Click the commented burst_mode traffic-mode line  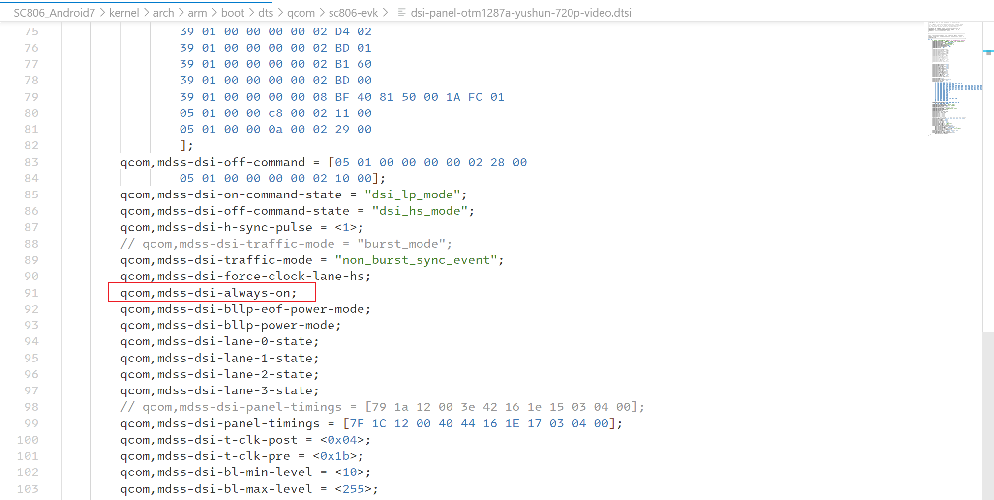point(286,244)
